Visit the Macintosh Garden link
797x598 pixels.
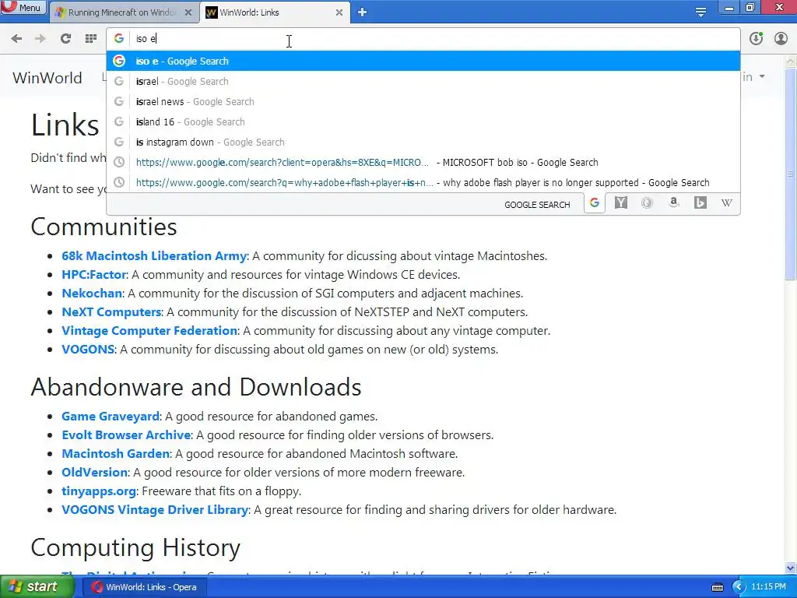tap(116, 454)
